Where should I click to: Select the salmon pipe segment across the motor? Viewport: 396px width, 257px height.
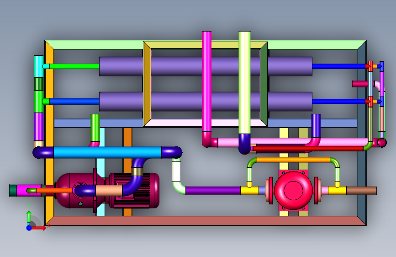click(x=109, y=191)
